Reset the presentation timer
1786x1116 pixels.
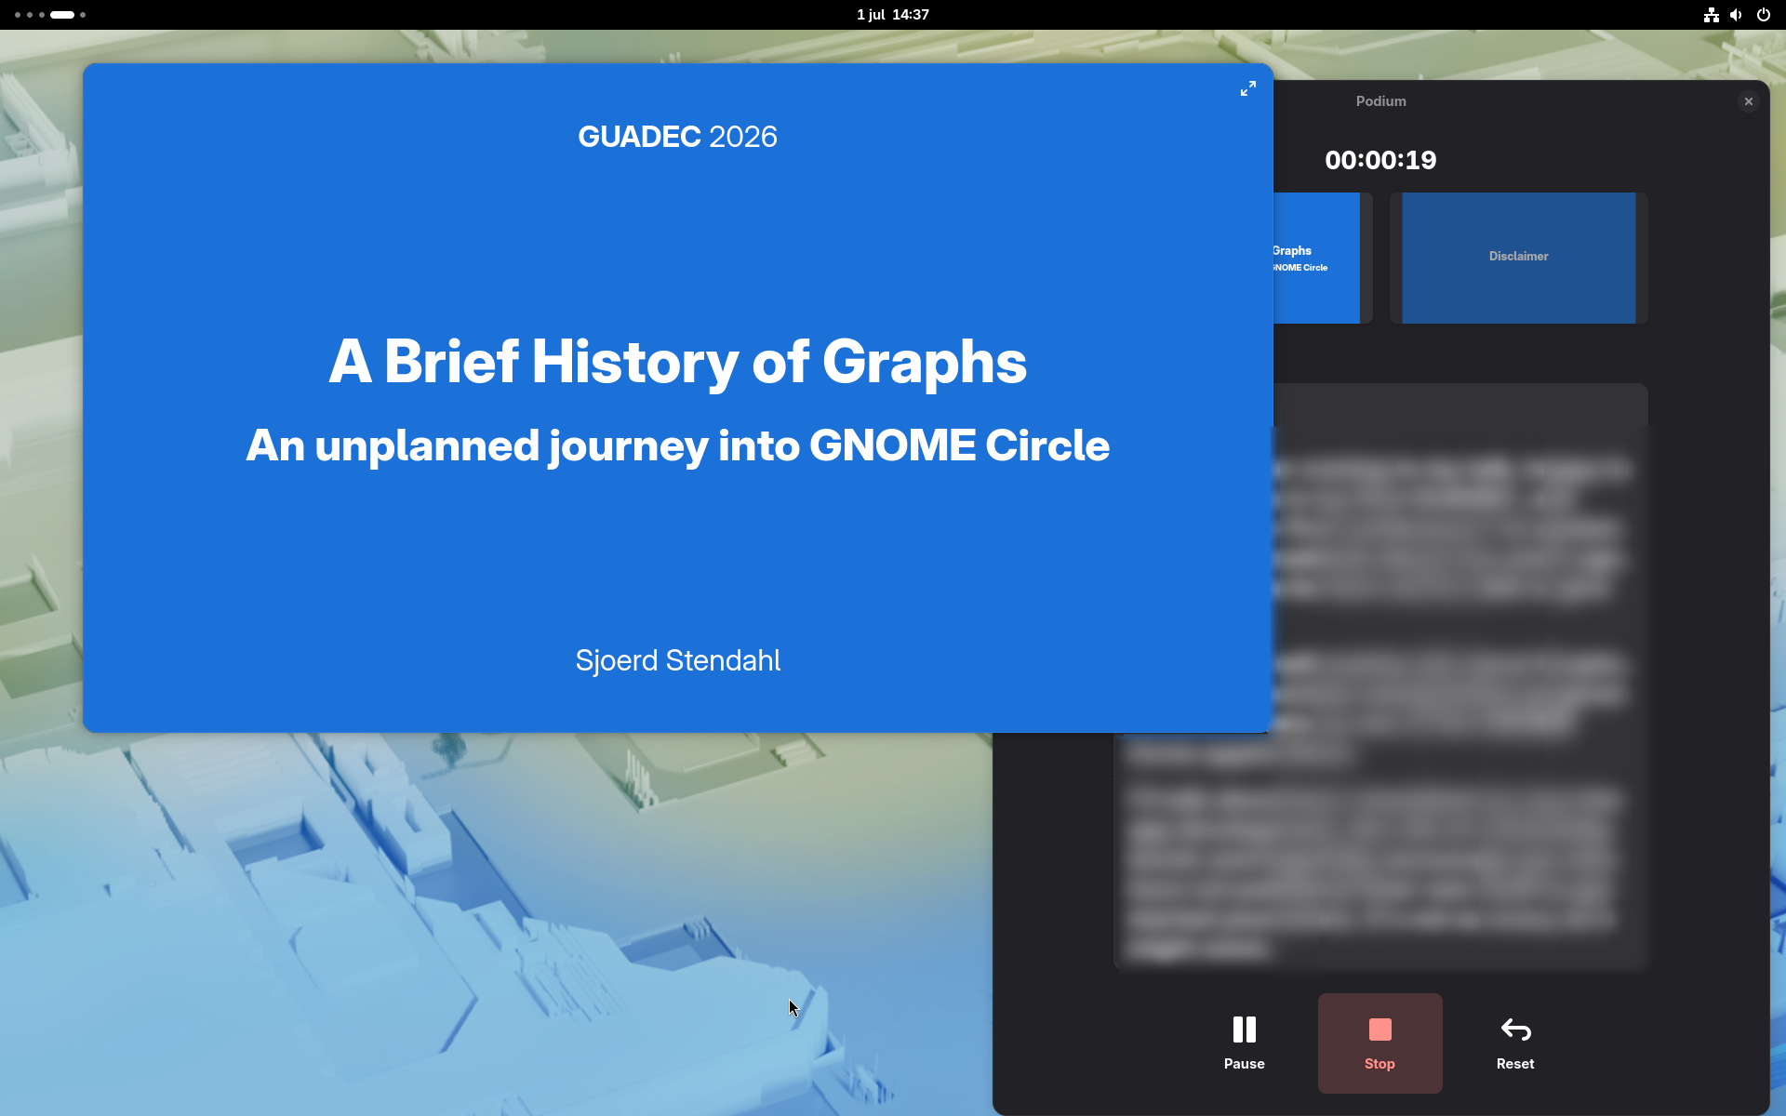[1515, 1043]
